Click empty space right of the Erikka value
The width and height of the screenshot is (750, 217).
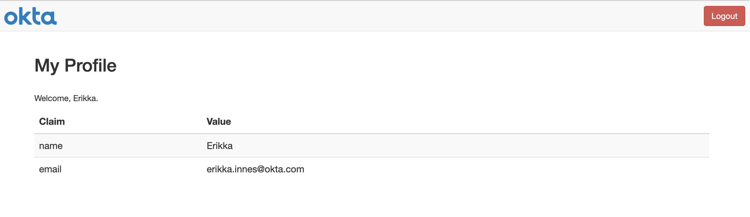tap(444, 146)
